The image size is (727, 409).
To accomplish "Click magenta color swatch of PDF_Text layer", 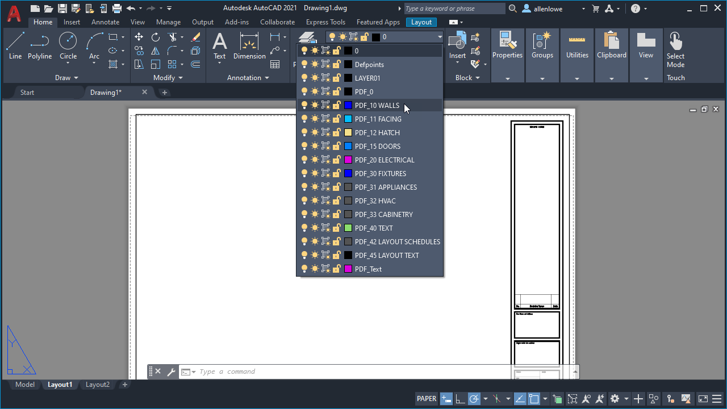I will click(348, 269).
